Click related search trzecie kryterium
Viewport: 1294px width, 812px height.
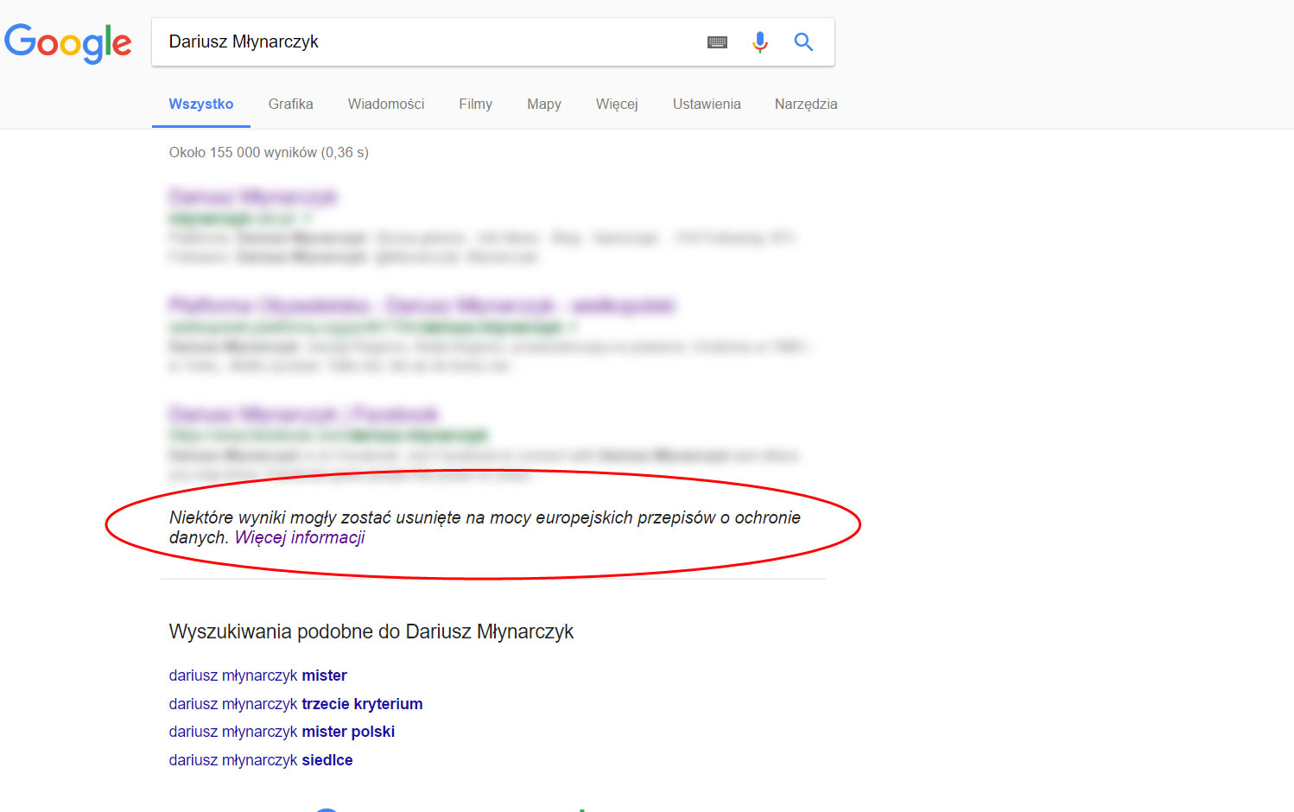pos(295,704)
